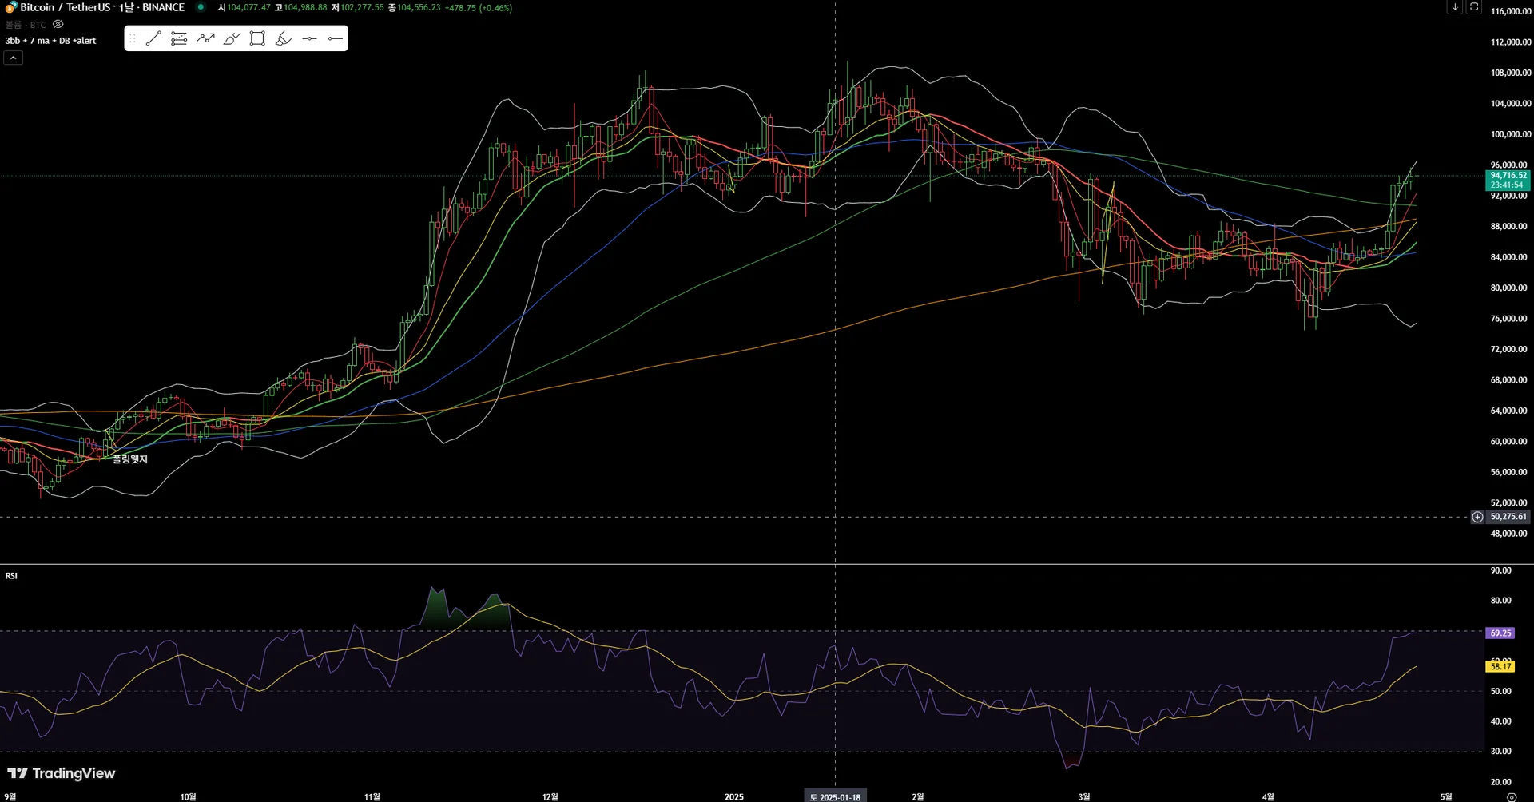
Task: Click the 2025-01-18 date label on time axis
Action: coord(835,796)
